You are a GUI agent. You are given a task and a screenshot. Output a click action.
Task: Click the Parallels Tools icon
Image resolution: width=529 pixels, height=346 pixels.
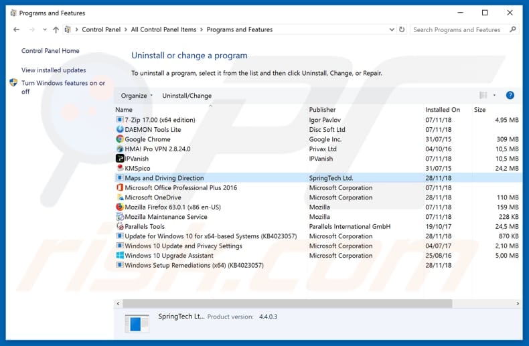coord(120,226)
